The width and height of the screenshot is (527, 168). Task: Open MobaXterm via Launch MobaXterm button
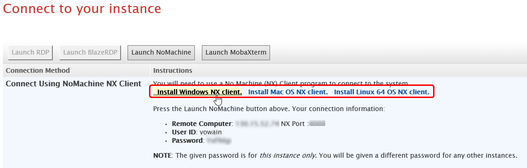[235, 53]
